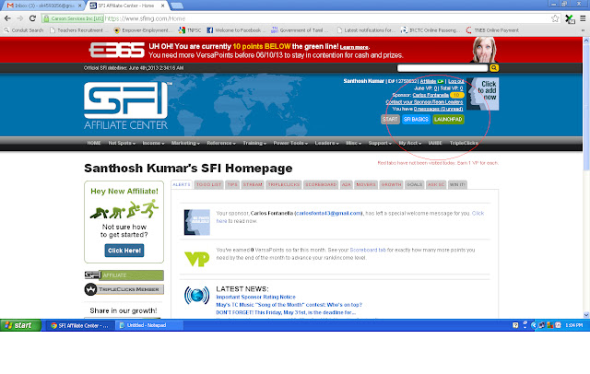Click the green site security lock badge
Viewport: 590px width, 374px height.
(x=73, y=18)
